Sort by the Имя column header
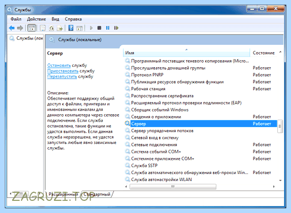The image size is (291, 213). (186, 53)
